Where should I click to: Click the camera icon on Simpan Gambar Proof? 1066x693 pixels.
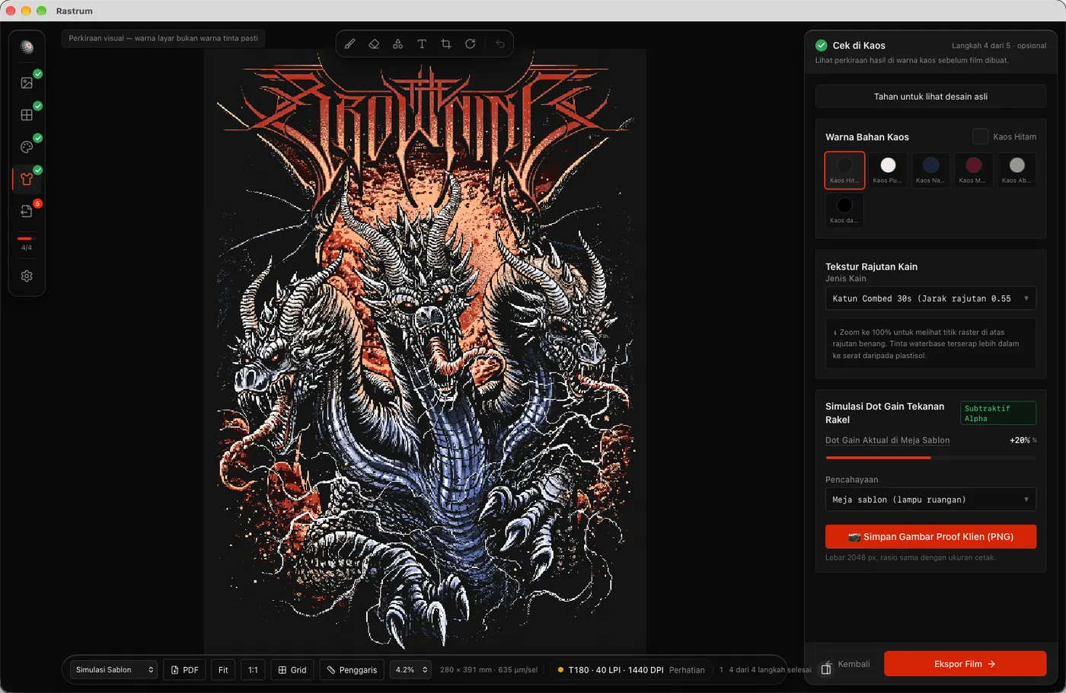point(854,537)
